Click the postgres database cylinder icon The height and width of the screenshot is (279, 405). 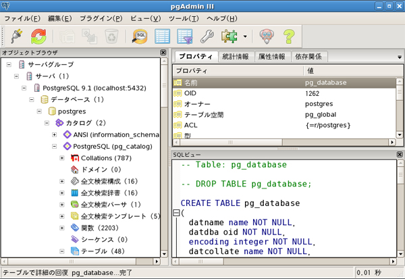coord(52,111)
